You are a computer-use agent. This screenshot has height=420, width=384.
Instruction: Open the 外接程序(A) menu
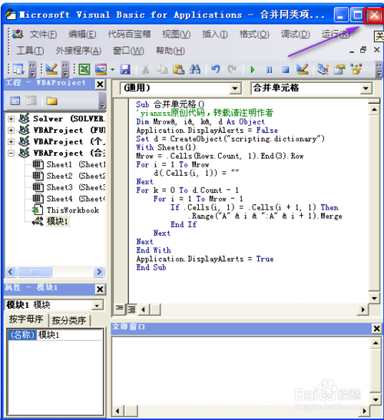coord(78,51)
